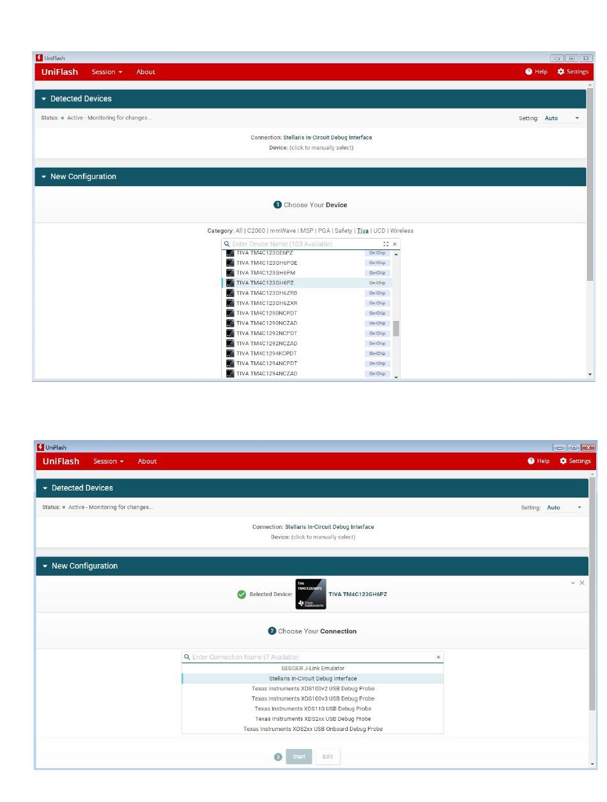The image size is (607, 802).
Task: Expand device list with the fullscreen icon
Action: click(386, 244)
